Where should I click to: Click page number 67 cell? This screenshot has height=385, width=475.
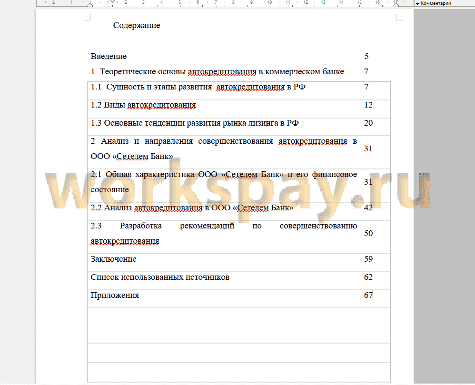(x=375, y=299)
